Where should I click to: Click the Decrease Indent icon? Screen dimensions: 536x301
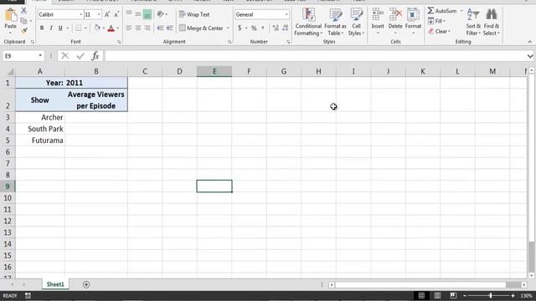[160, 28]
